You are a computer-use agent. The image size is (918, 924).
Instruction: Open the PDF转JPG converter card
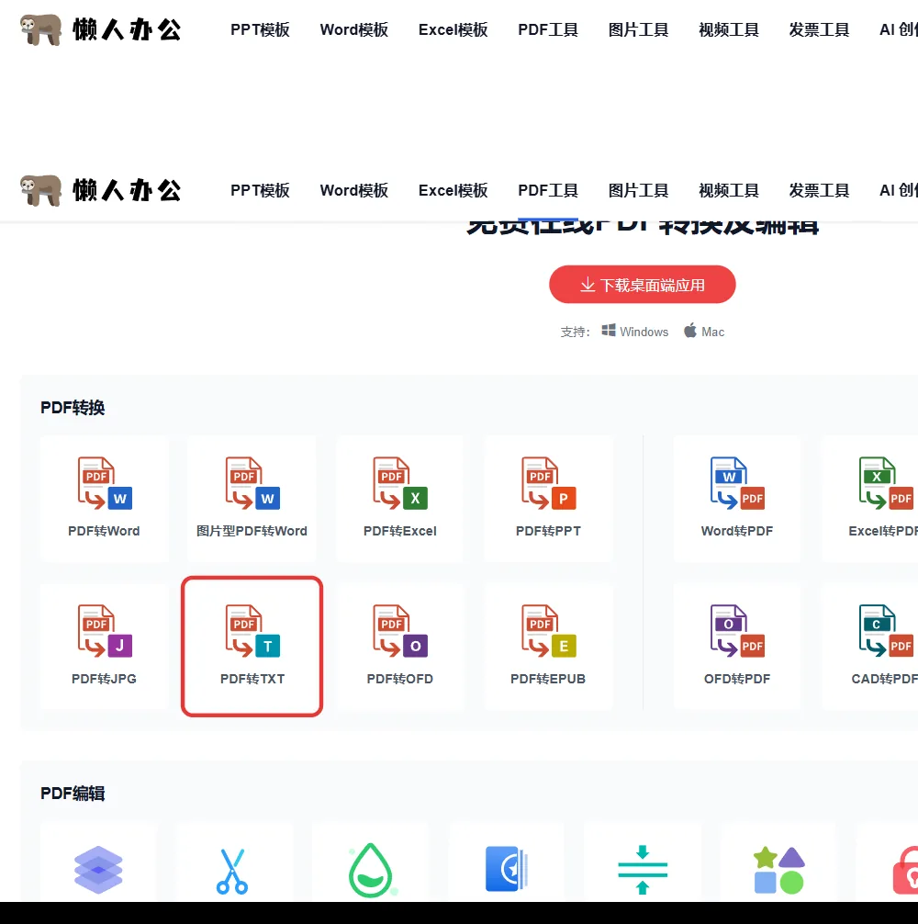pyautogui.click(x=105, y=646)
